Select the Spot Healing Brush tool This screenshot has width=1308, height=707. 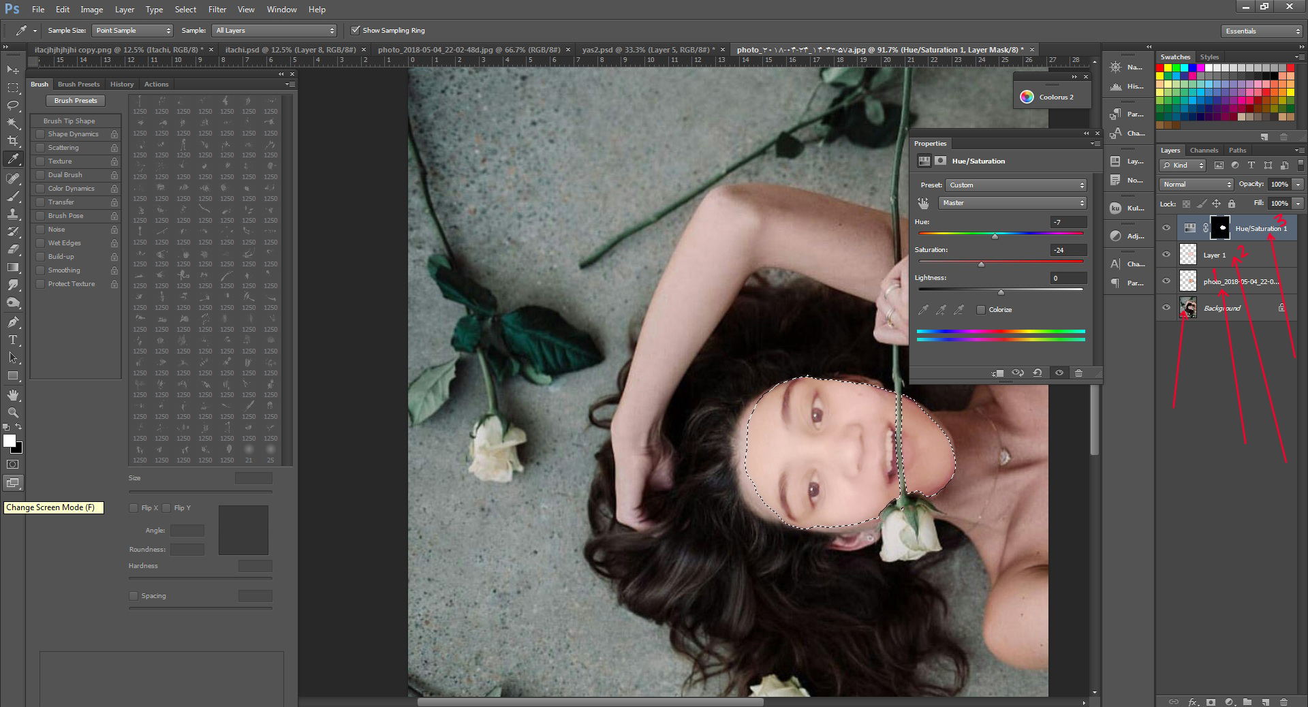(x=13, y=178)
